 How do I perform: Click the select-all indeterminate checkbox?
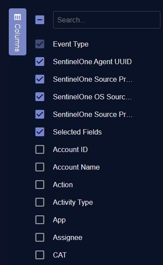pyautogui.click(x=40, y=20)
